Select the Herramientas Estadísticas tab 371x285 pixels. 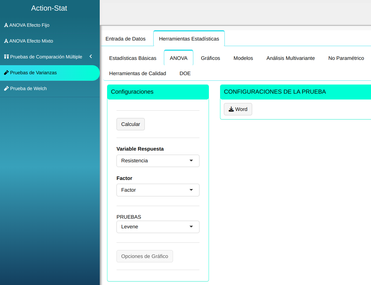pos(189,39)
